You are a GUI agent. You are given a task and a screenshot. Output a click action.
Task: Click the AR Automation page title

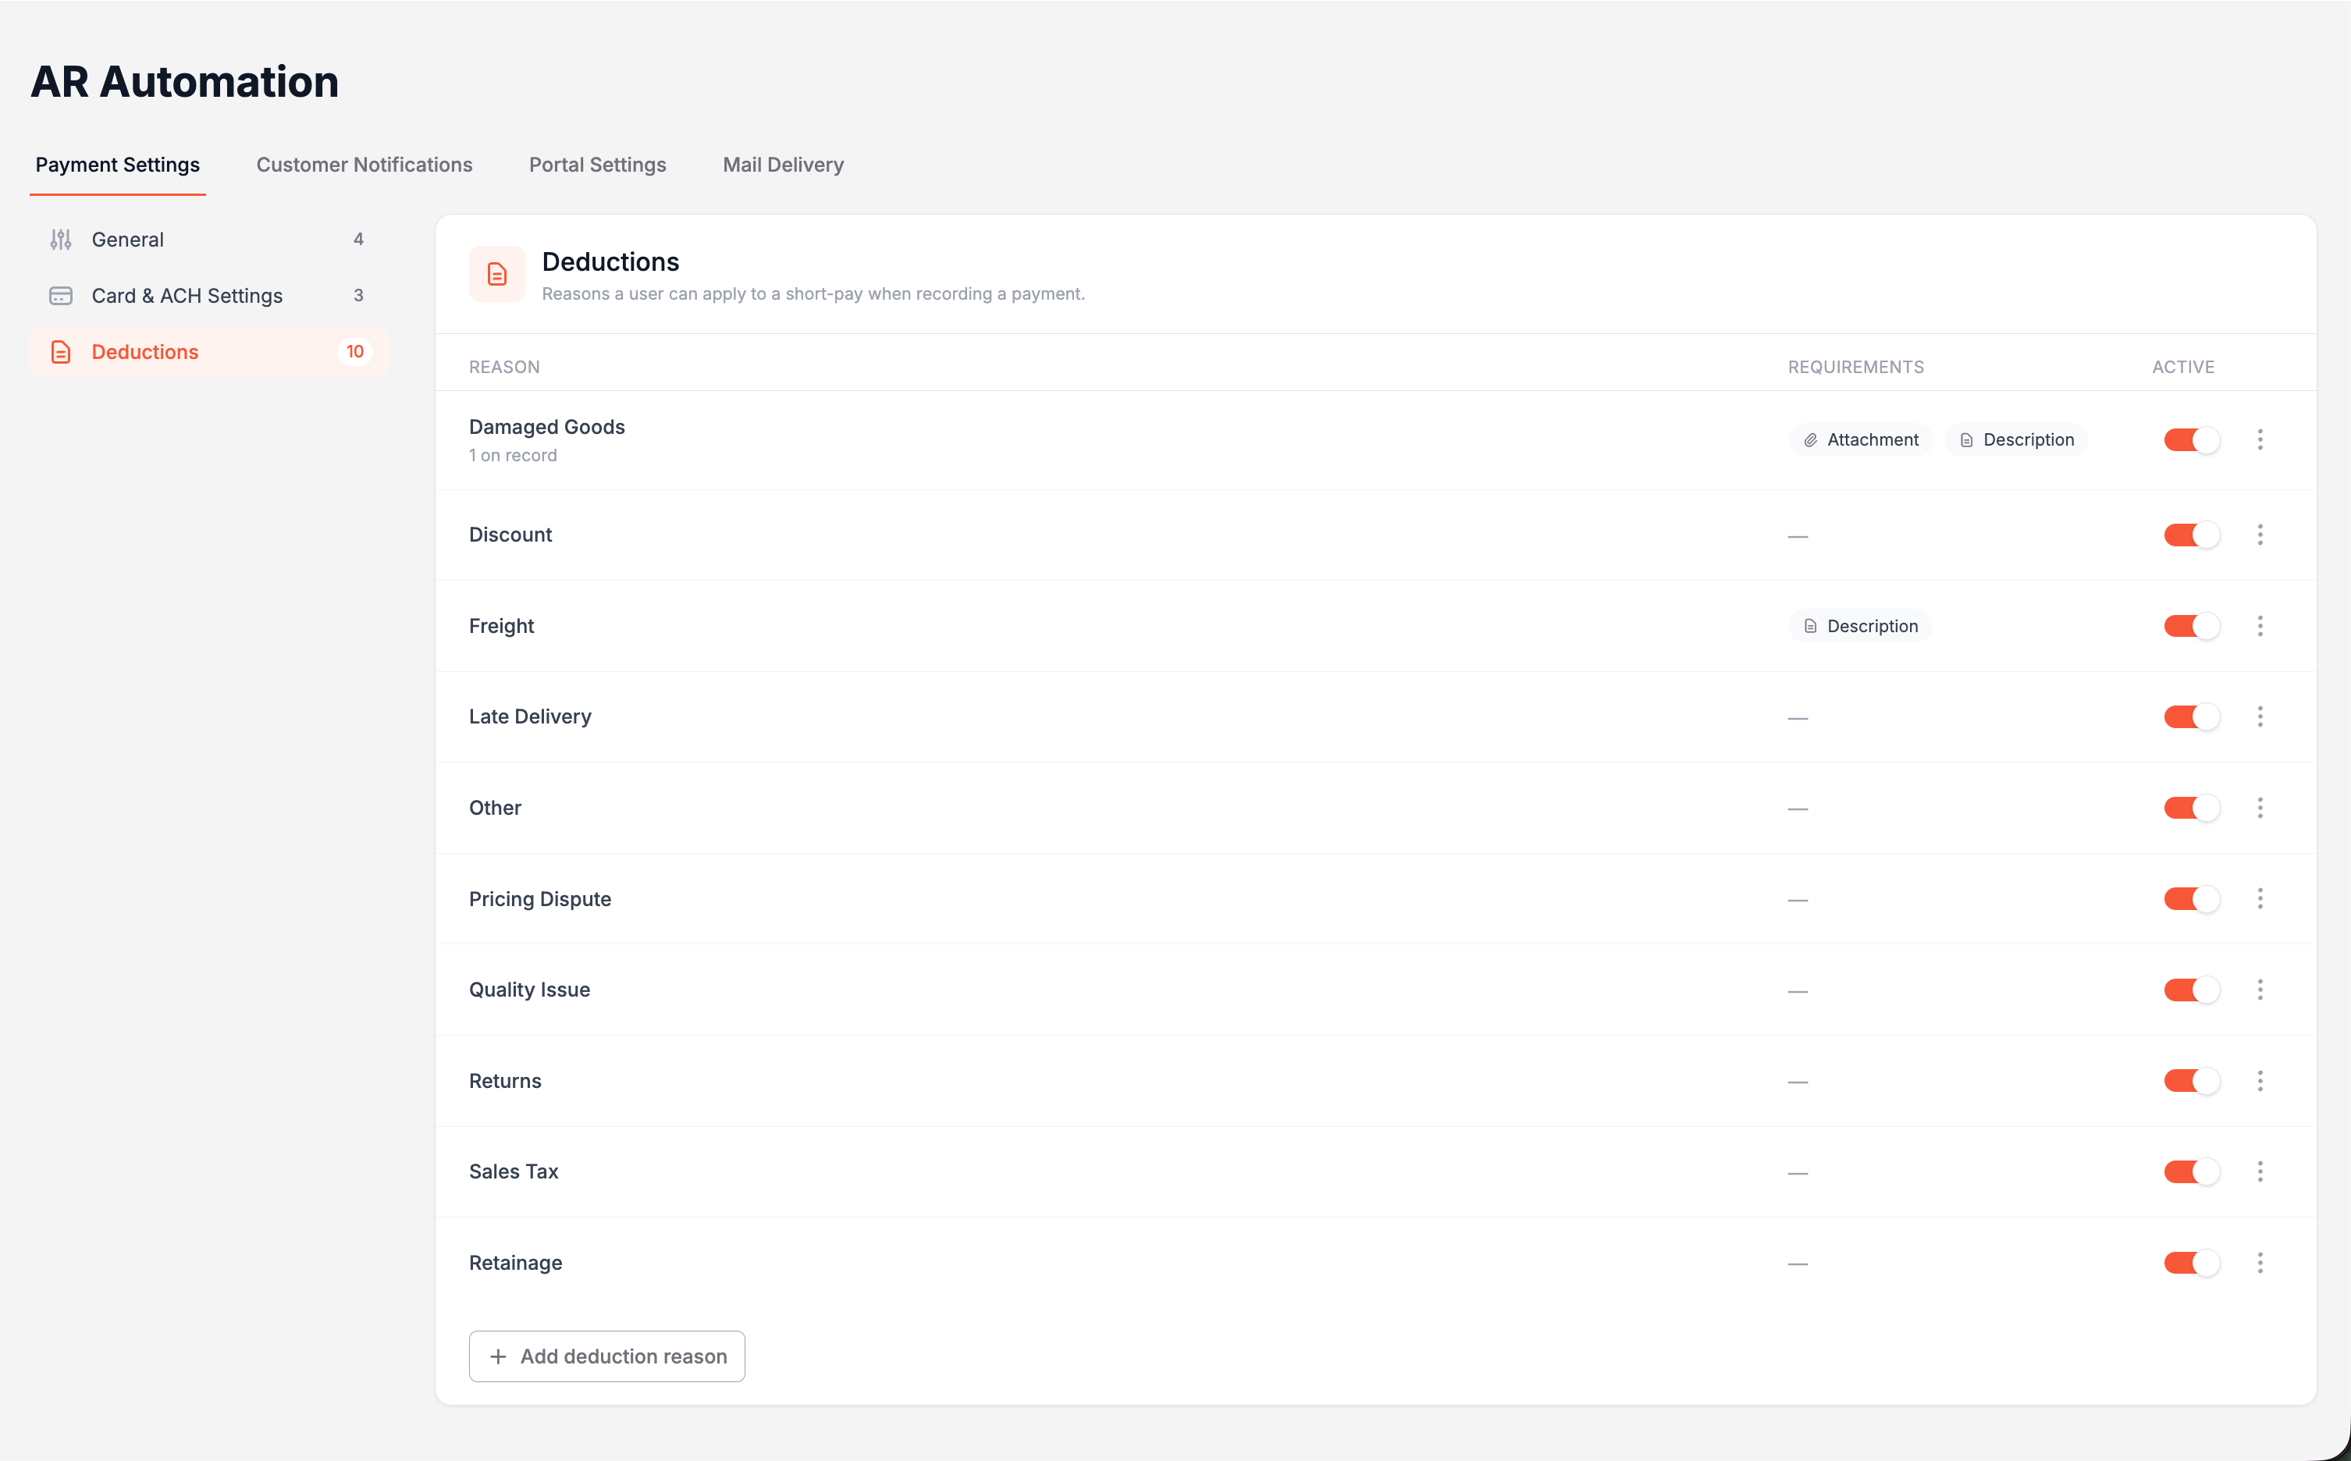pyautogui.click(x=184, y=81)
